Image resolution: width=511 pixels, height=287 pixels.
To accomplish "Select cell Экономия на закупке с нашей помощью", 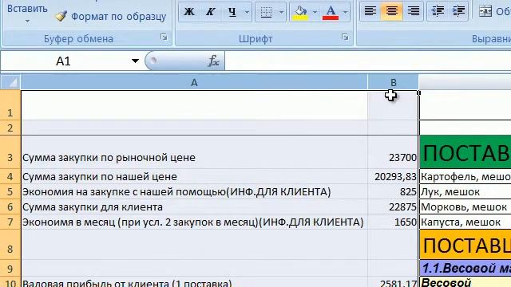I will pos(194,191).
